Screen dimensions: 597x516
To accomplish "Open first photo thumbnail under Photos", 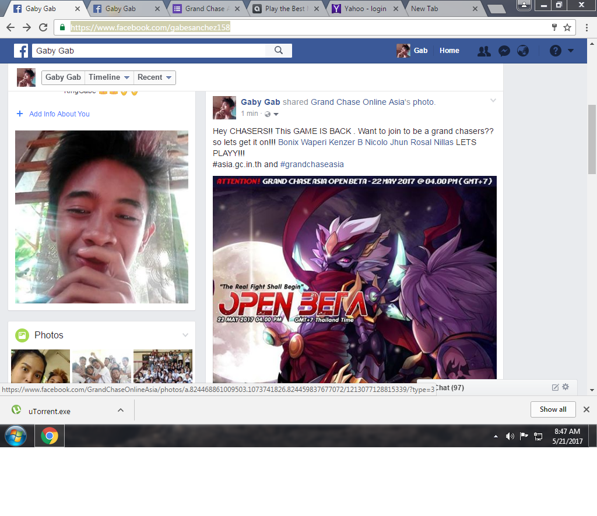I will pos(40,366).
